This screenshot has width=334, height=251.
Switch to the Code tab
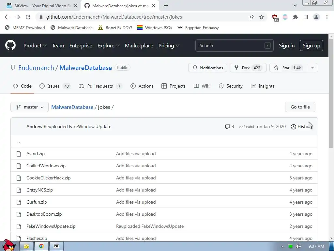tap(22, 86)
